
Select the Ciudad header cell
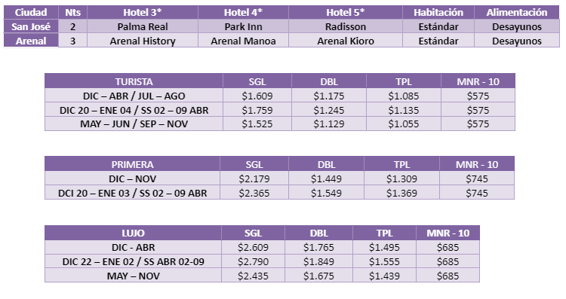click(31, 12)
